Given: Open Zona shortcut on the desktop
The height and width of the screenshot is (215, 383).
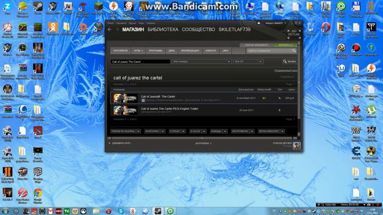Looking at the screenshot, I should click(x=7, y=8).
